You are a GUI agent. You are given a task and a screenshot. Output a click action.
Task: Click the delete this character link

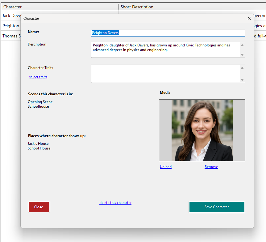click(115, 203)
